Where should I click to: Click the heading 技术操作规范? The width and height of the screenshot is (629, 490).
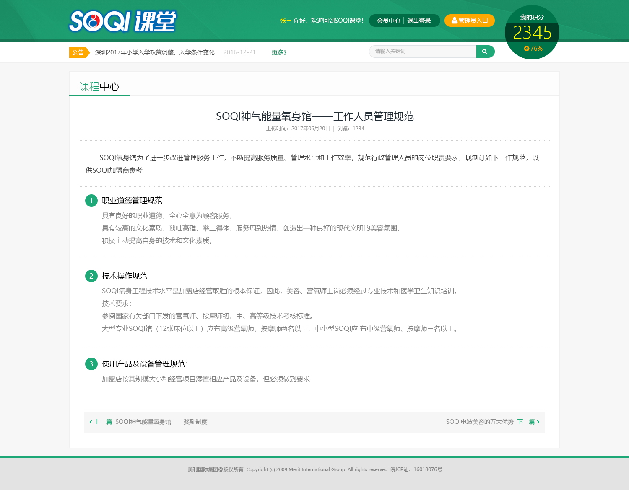[x=125, y=276]
